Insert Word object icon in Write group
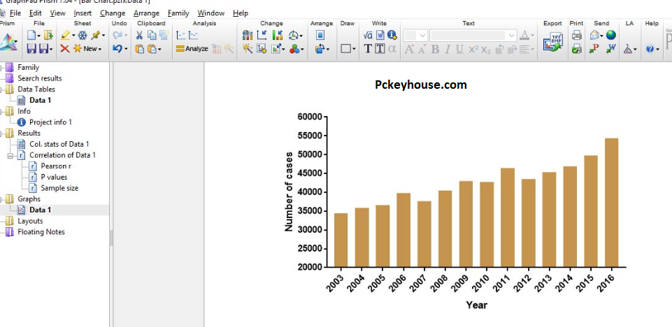This screenshot has width=672, height=327. click(x=380, y=36)
